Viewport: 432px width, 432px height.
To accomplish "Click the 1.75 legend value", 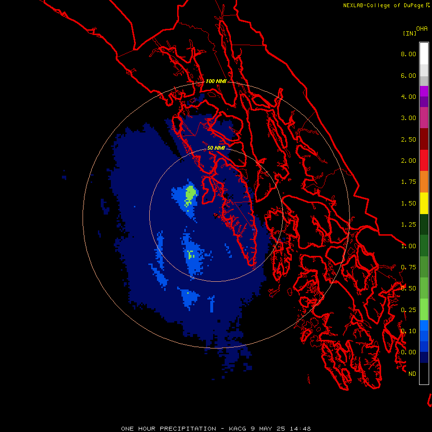I will (x=408, y=182).
